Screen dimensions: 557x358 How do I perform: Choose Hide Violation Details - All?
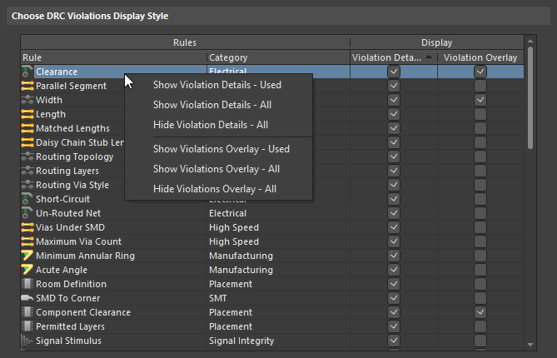pos(218,125)
